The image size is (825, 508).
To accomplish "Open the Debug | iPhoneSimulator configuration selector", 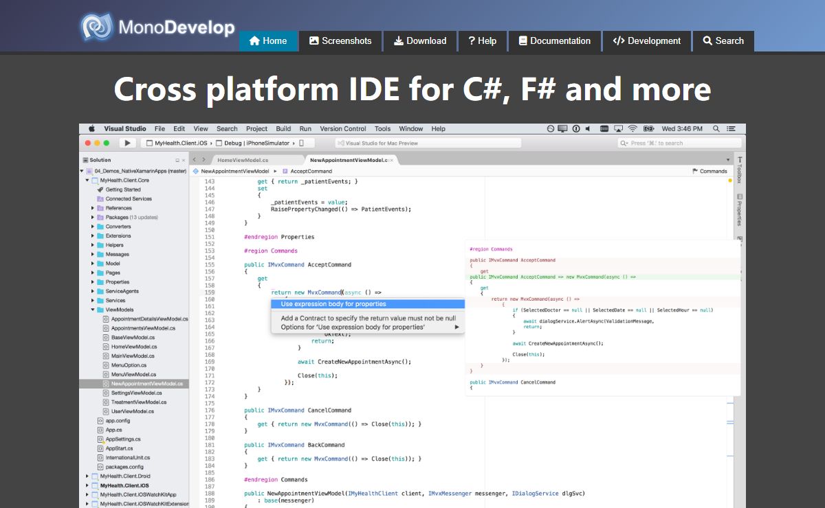I will point(254,143).
